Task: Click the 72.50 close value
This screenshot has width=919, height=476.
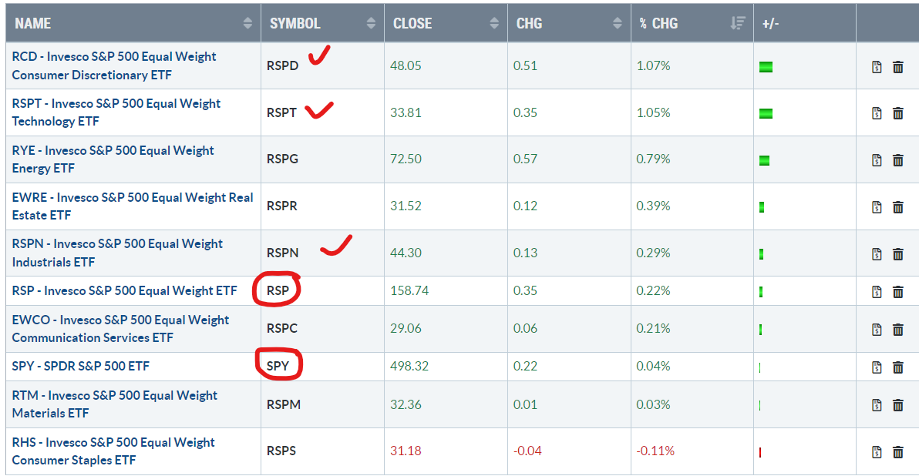Action: click(x=406, y=159)
